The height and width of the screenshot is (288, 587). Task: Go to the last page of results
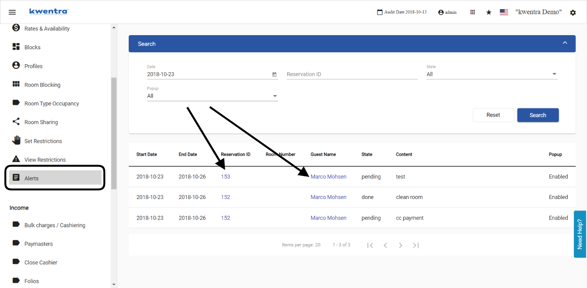pyautogui.click(x=416, y=245)
